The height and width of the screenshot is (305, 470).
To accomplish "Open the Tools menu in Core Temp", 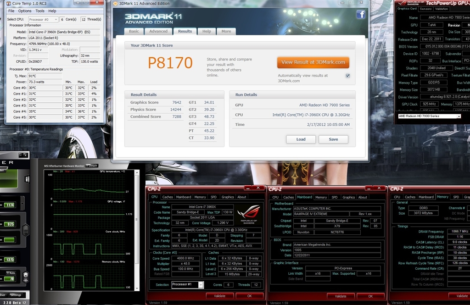I will pyautogui.click(x=40, y=11).
